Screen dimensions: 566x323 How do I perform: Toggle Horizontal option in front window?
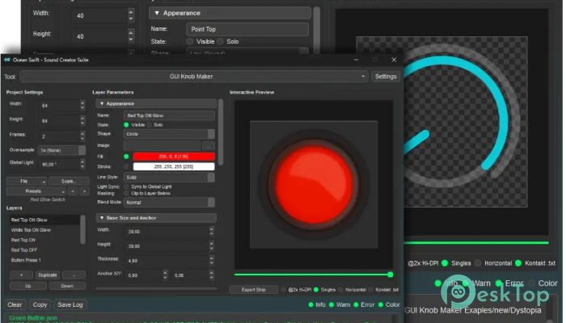pyautogui.click(x=340, y=289)
